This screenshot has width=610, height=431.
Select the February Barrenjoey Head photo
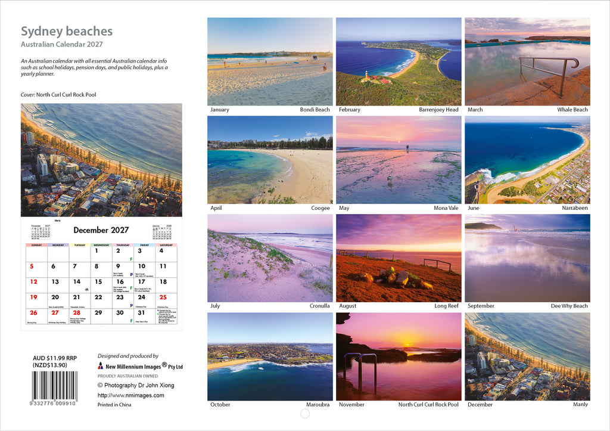pyautogui.click(x=399, y=61)
